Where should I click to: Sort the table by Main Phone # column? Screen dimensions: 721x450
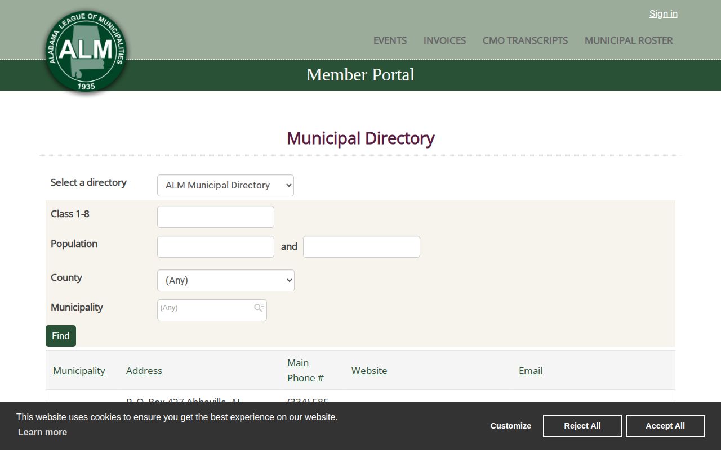[305, 370]
